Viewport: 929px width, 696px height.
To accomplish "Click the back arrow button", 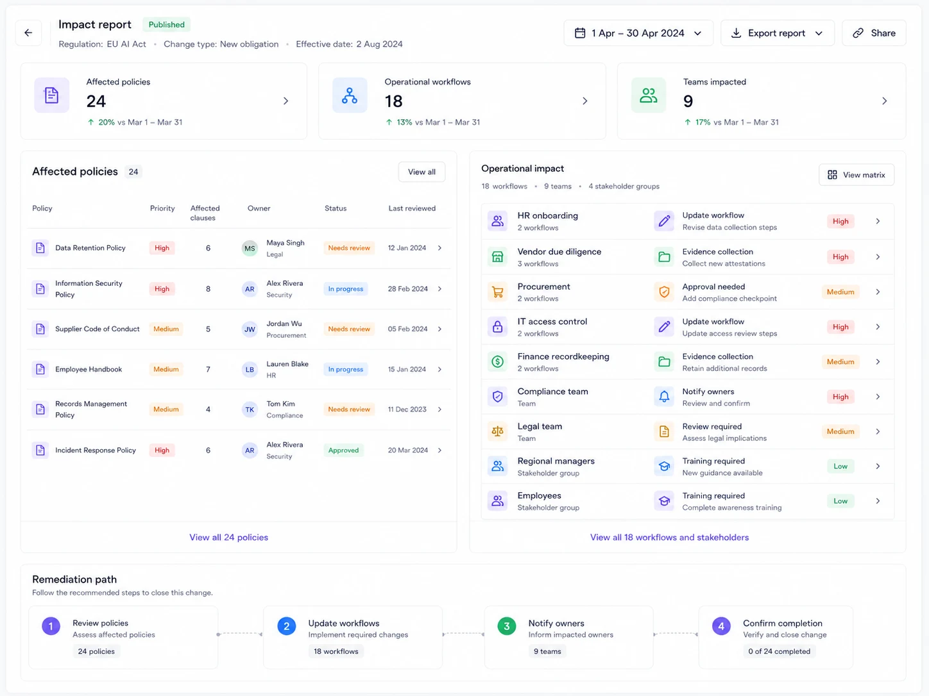I will 28,33.
